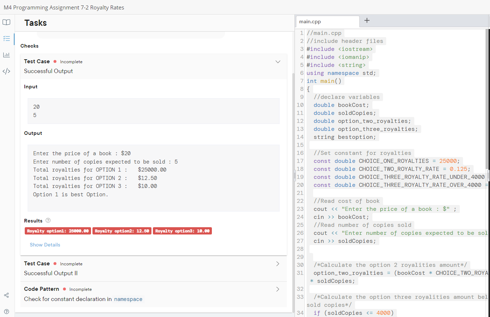Click the 'Total royalties for OPTION 2' output line
Screen dimensions: 490x317
click(x=95, y=178)
